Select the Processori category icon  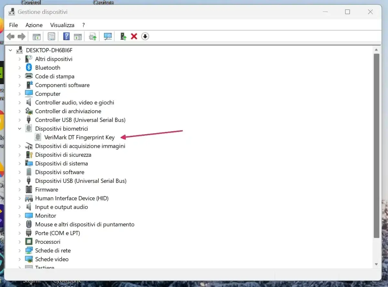[29, 242]
